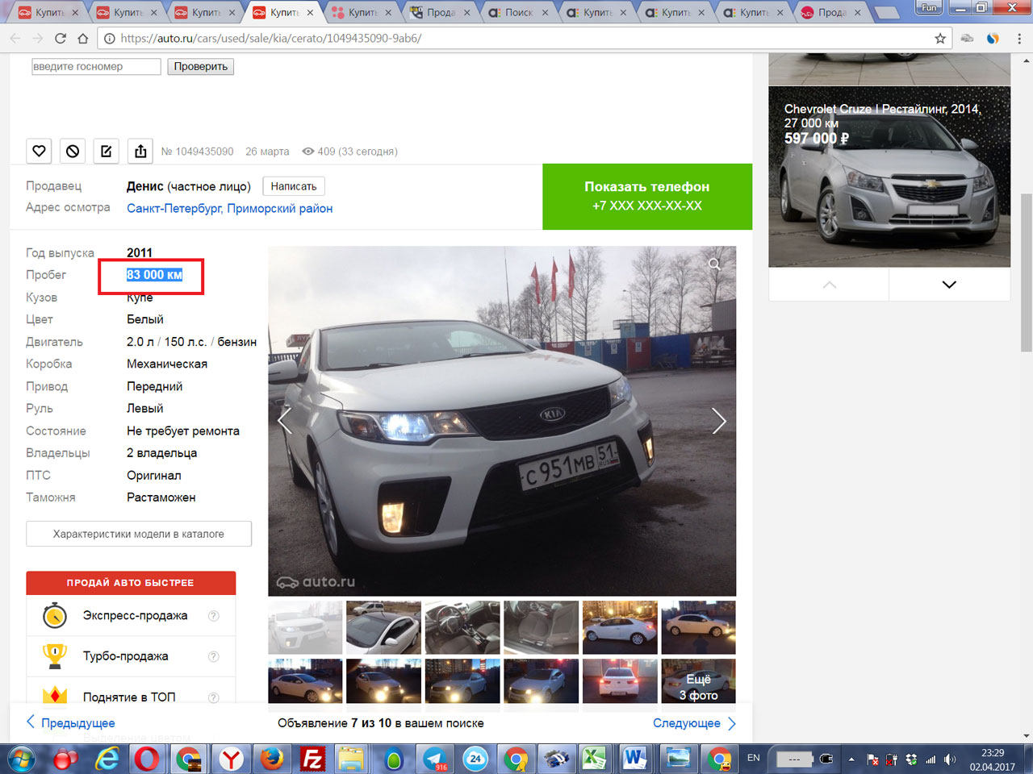This screenshot has height=774, width=1033.
Task: Click the ПРОДАЙ АВТО БЫСТРЕЕ header
Action: click(131, 583)
